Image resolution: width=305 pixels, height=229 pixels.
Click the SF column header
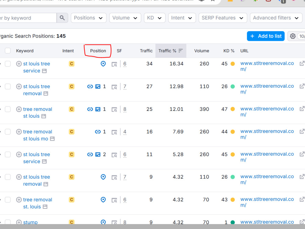pyautogui.click(x=119, y=51)
